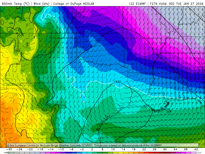The image size is (205, 154).
Task: Click the "Valid: 00Z TUE JAN 27 2026" text
Action: point(181,4)
